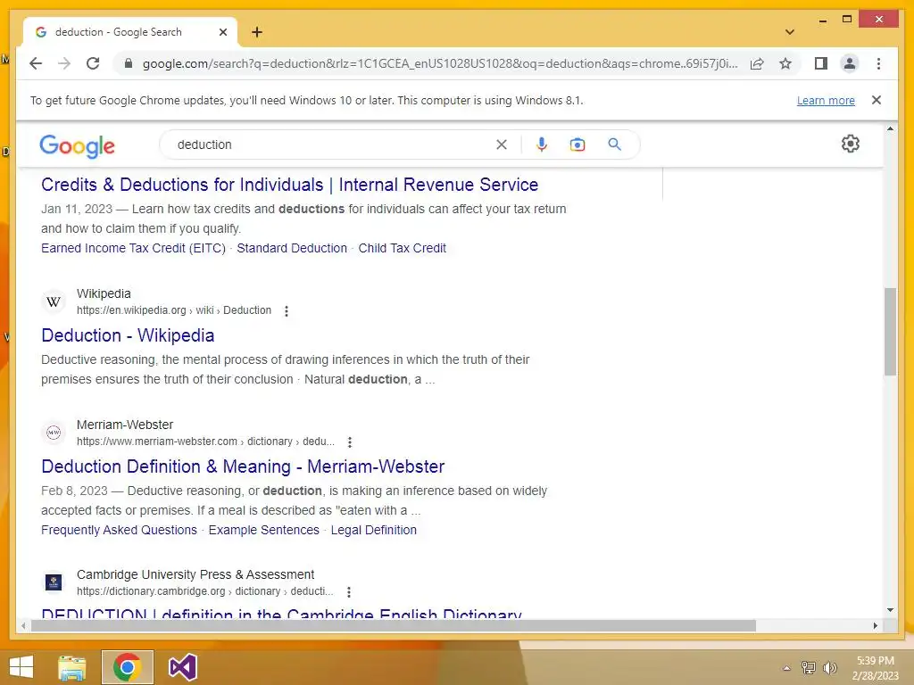914x685 pixels.
Task: Click Cambridge University Press & Assessment text
Action: pos(195,574)
